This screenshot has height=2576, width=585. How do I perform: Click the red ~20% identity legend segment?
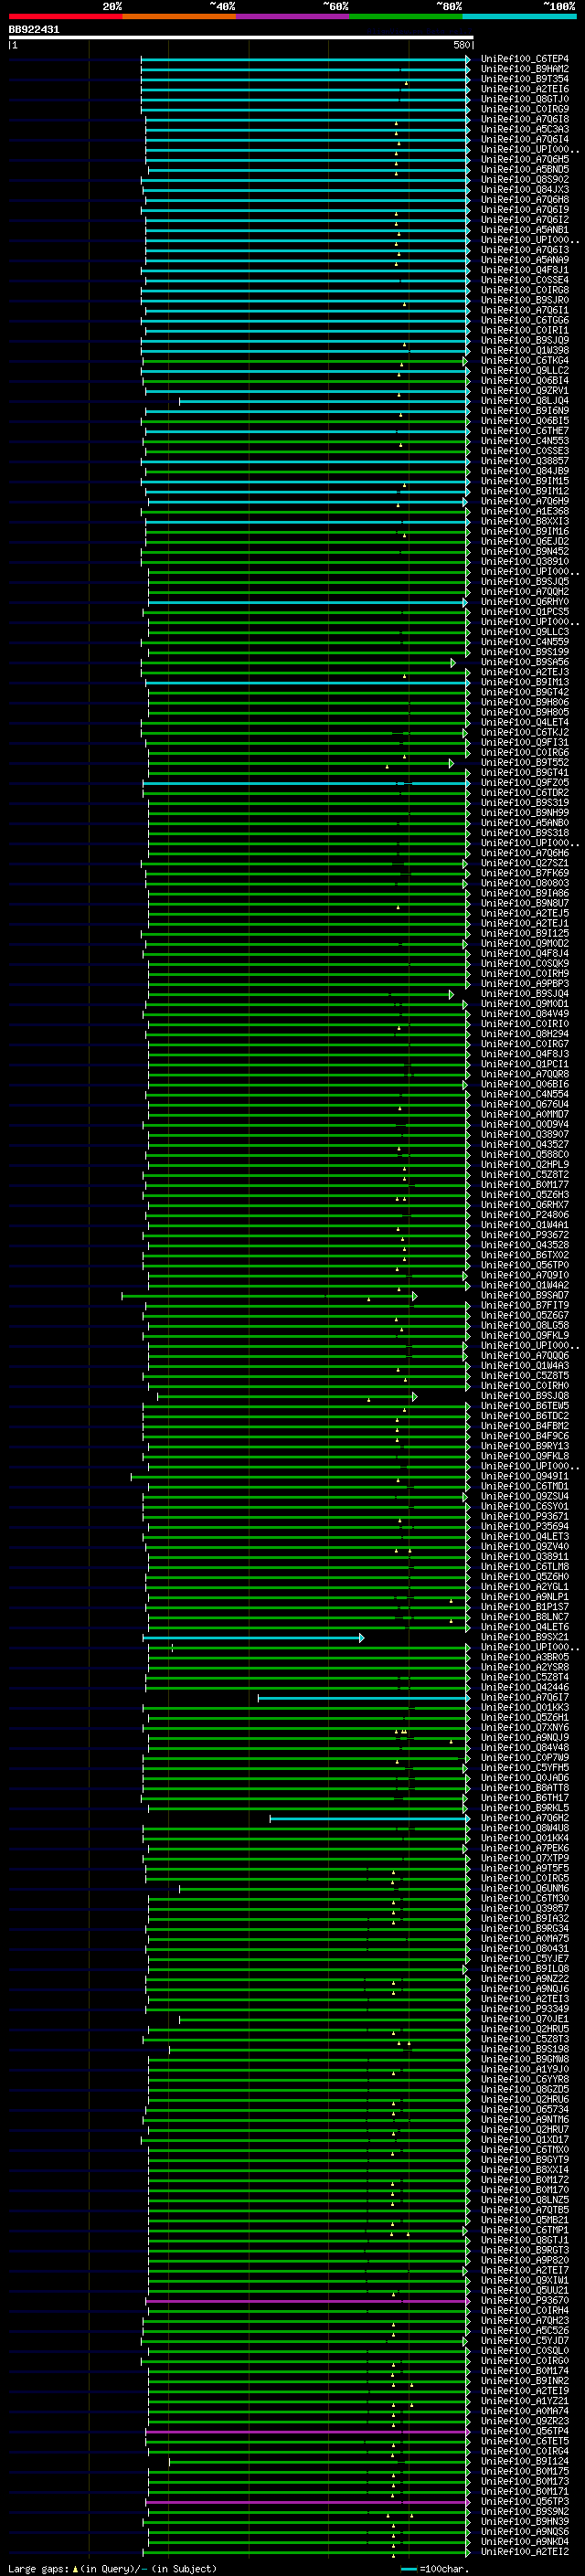tap(66, 16)
